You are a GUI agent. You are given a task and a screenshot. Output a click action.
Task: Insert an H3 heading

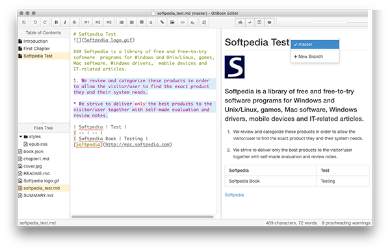tap(109, 22)
